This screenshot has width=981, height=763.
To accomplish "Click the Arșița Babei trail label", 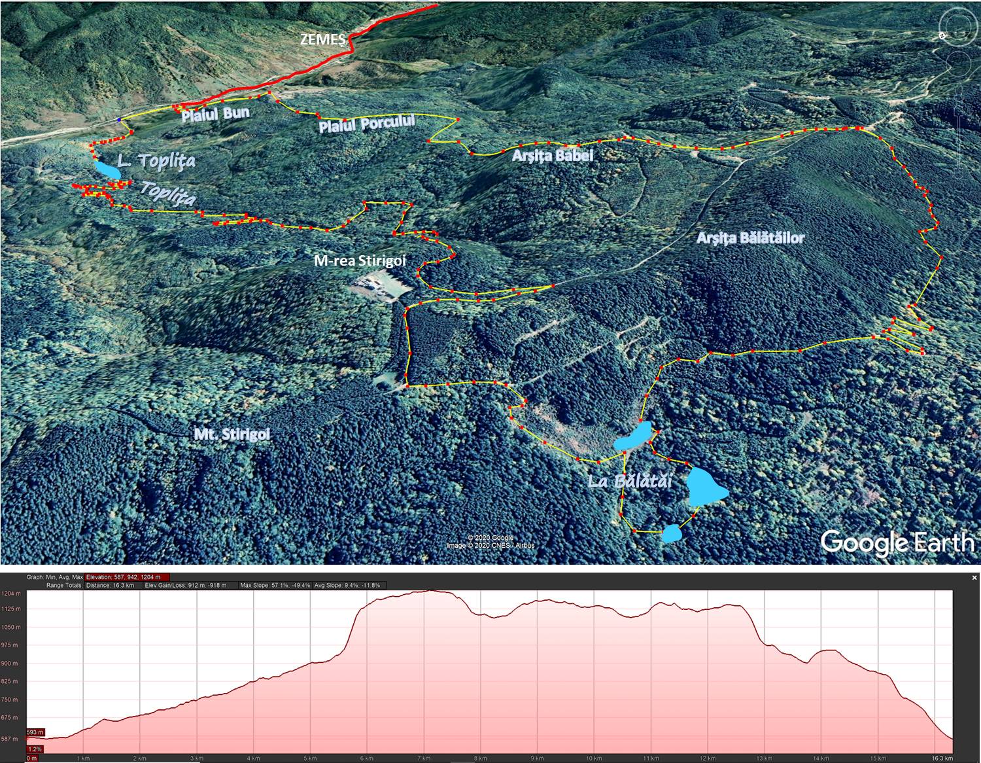I will pos(553,155).
